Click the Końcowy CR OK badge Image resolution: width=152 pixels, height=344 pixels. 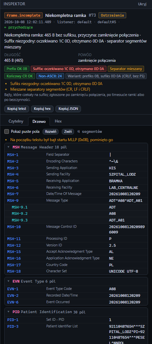point(19,76)
